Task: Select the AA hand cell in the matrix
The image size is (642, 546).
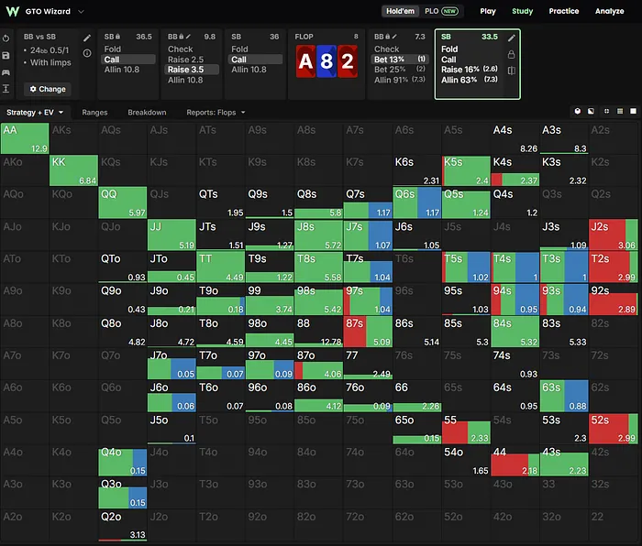Action: pyautogui.click(x=25, y=138)
